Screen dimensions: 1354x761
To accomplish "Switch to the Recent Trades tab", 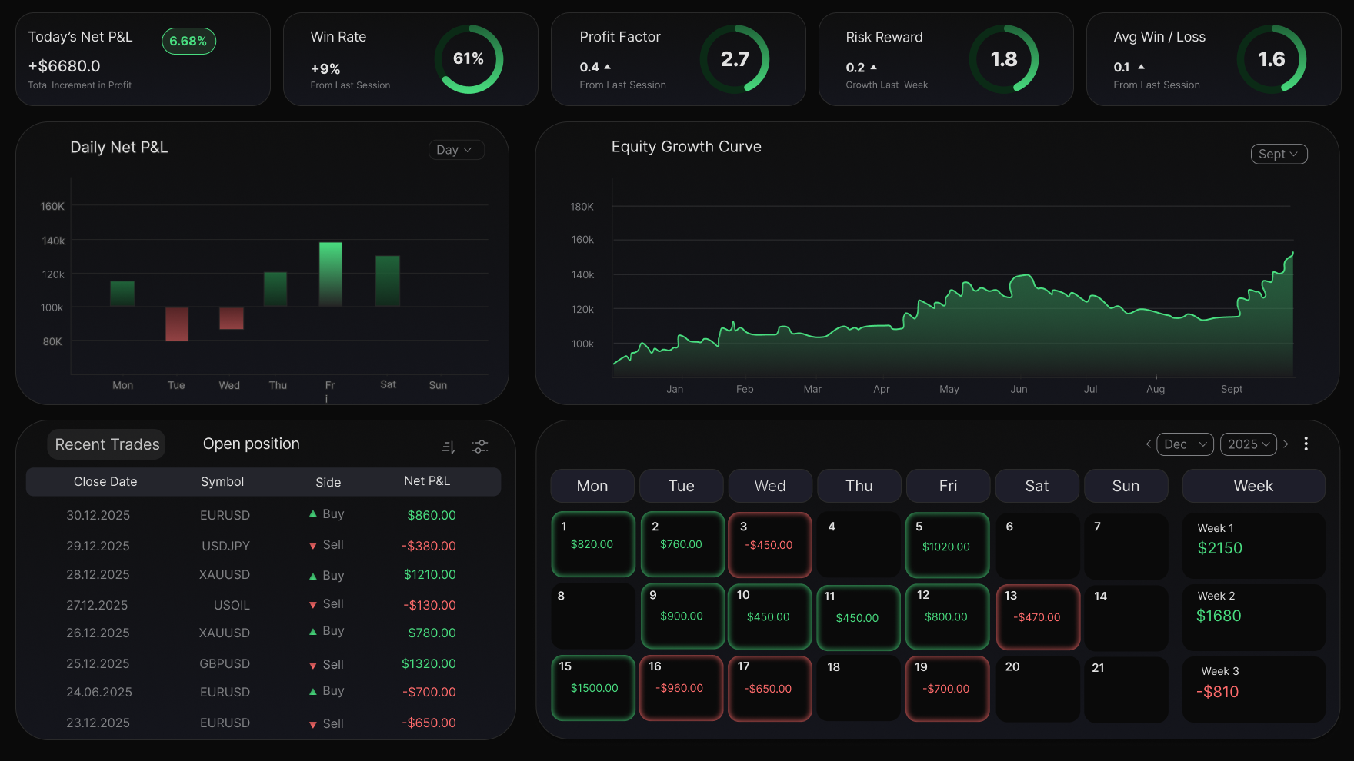I will pos(107,444).
